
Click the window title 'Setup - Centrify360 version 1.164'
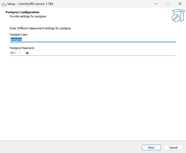[x=30, y=4]
